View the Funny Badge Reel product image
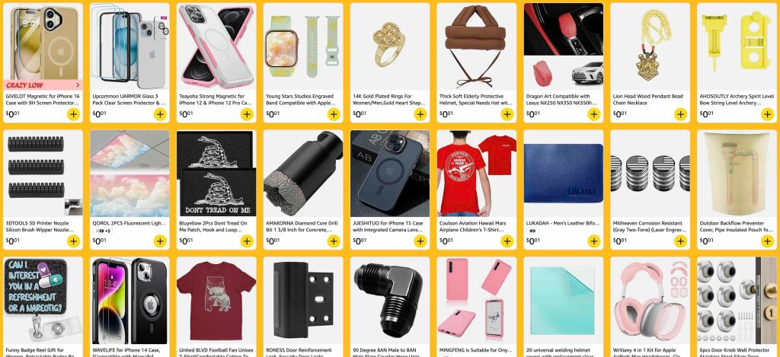Screen dimensions: 780x357 (43, 300)
